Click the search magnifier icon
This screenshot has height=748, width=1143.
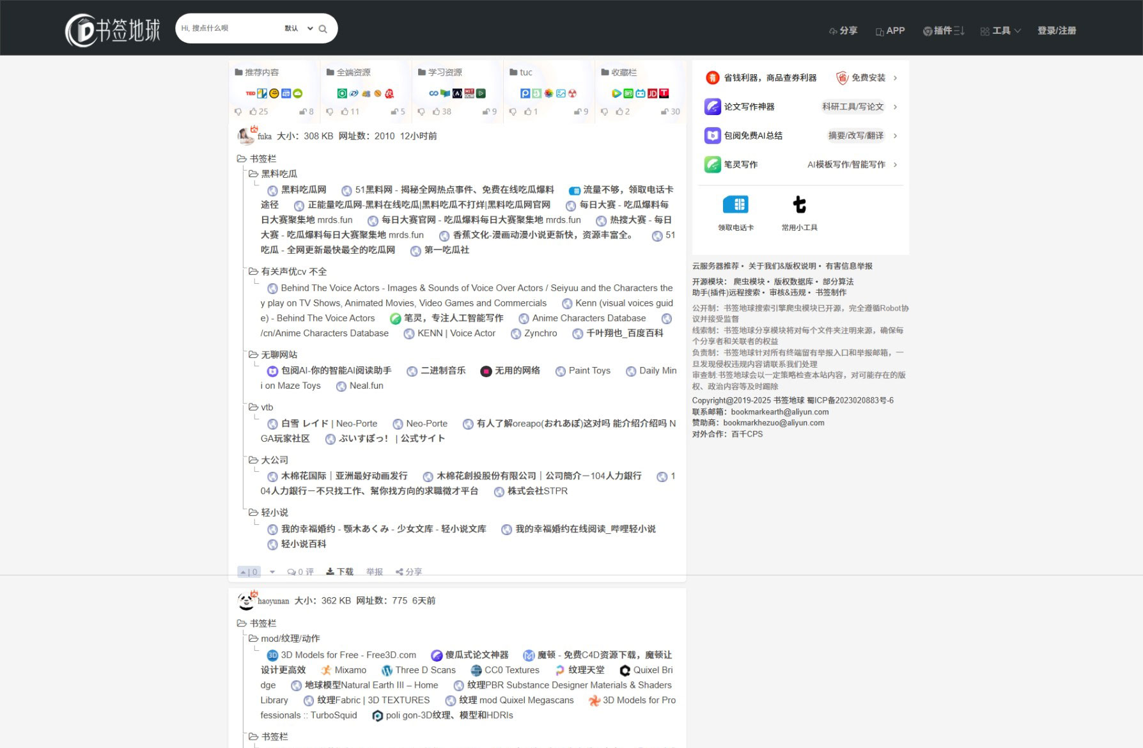323,28
